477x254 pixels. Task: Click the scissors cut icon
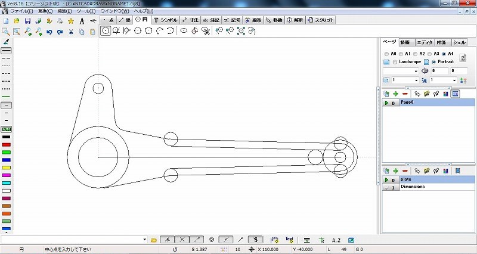tap(70, 32)
